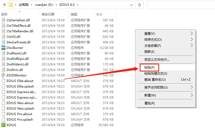This screenshot has width=215, height=128.
Task: Select CtsVG.dll file icon
Action: [x=3, y=37]
